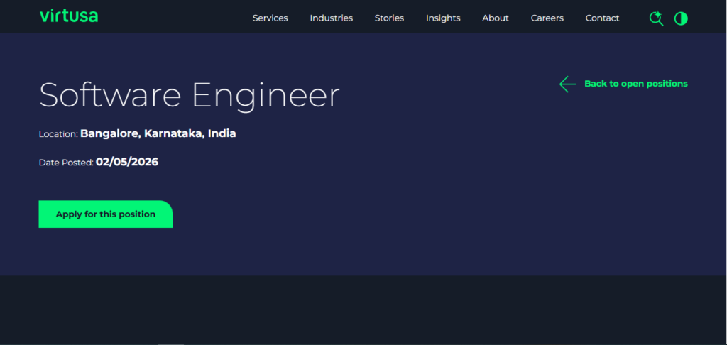Select the Bangalore, Karnataka, India text

[x=158, y=133]
